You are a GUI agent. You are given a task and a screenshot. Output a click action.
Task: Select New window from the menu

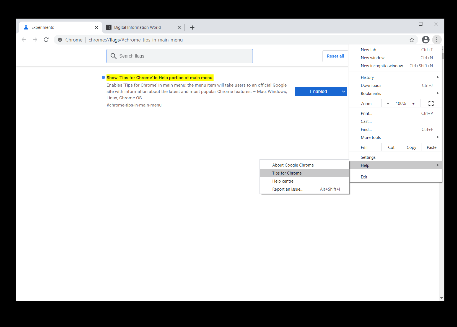pyautogui.click(x=395, y=58)
